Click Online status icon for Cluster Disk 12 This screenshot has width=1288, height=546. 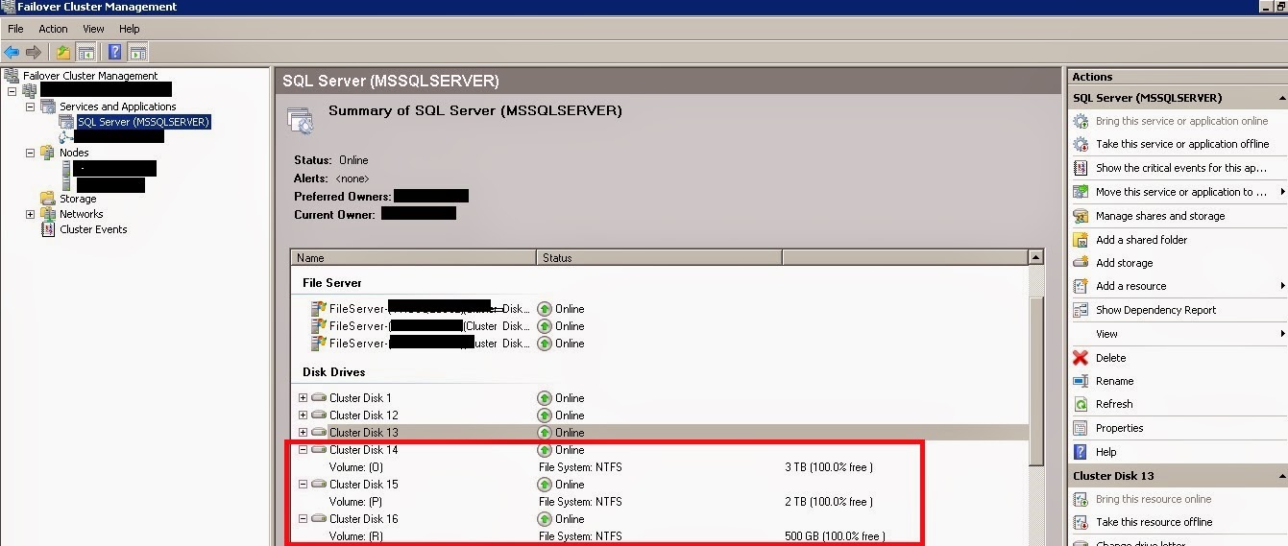pos(545,415)
